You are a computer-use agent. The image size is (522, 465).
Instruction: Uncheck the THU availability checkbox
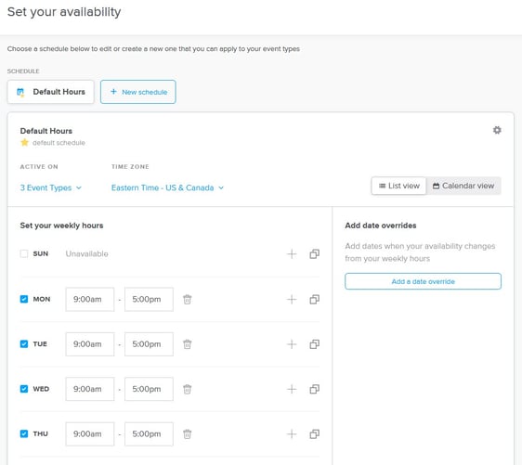tap(24, 433)
